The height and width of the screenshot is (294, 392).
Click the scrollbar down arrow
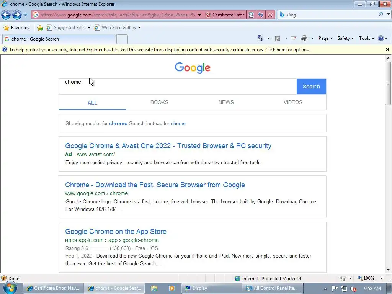pos(388,270)
